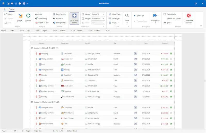Toggle checkbox for Gym / Fitness row

[171, 118]
